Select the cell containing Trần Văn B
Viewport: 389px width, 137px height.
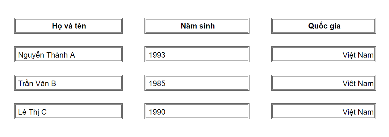pyautogui.click(x=68, y=83)
